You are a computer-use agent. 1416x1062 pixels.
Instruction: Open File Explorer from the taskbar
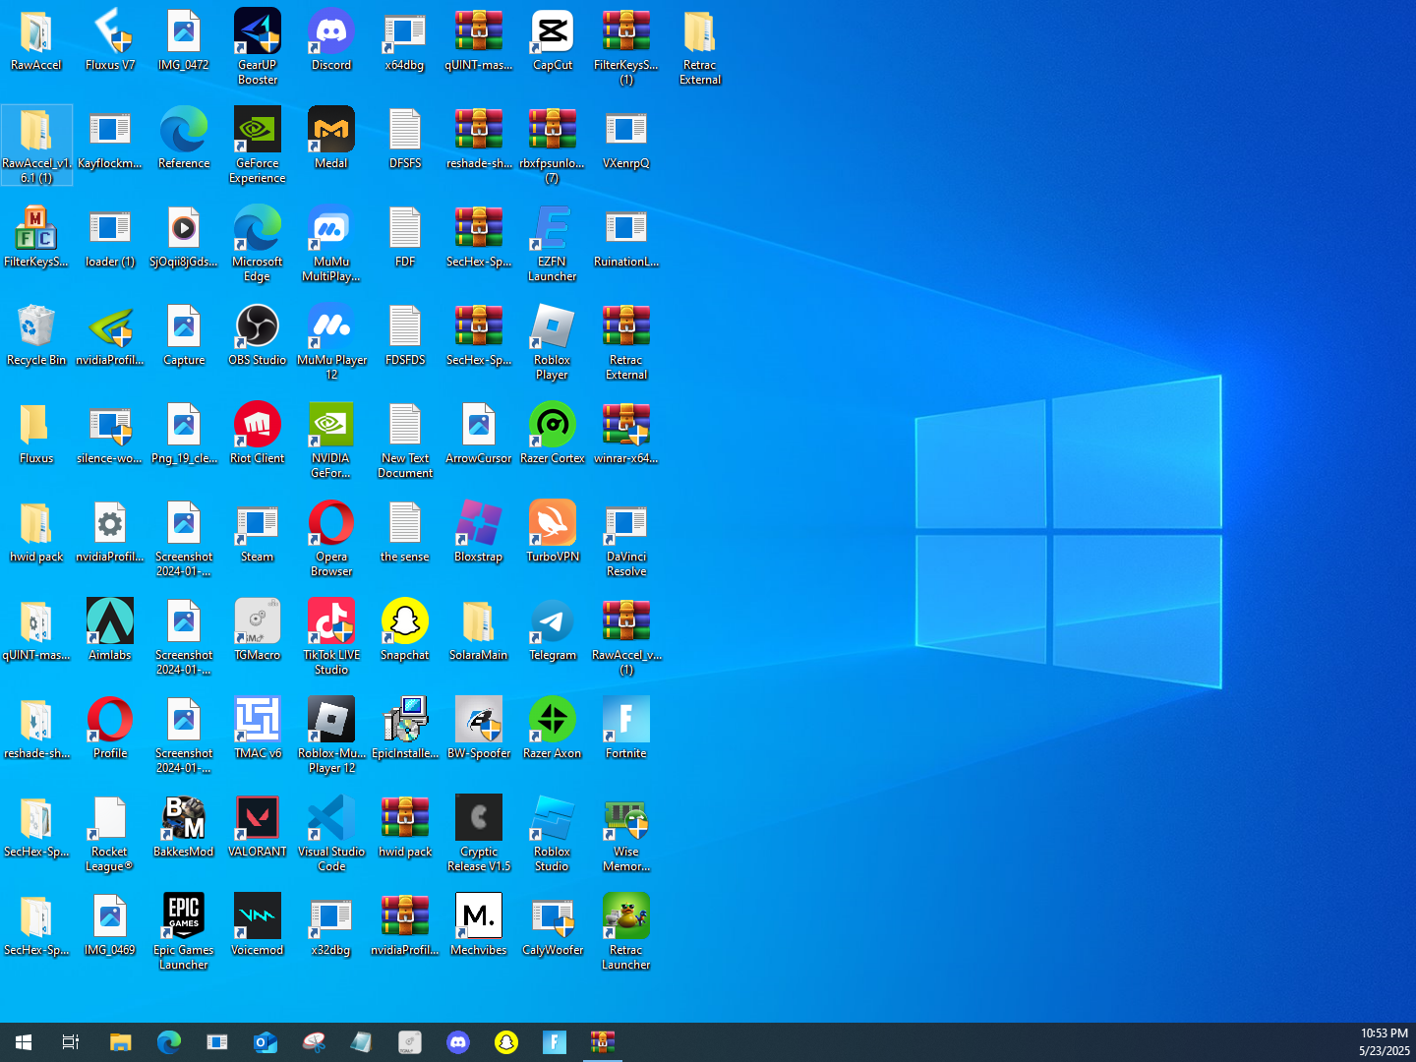(x=120, y=1042)
